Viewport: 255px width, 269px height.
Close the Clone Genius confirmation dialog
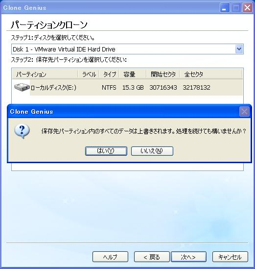pyautogui.click(x=244, y=112)
